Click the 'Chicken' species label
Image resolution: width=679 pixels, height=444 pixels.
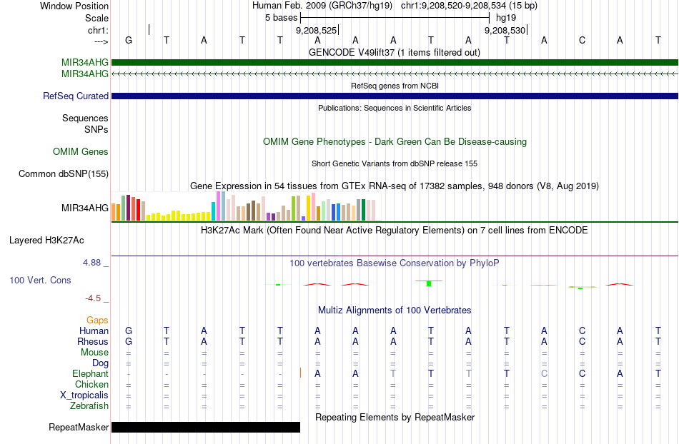[91, 384]
